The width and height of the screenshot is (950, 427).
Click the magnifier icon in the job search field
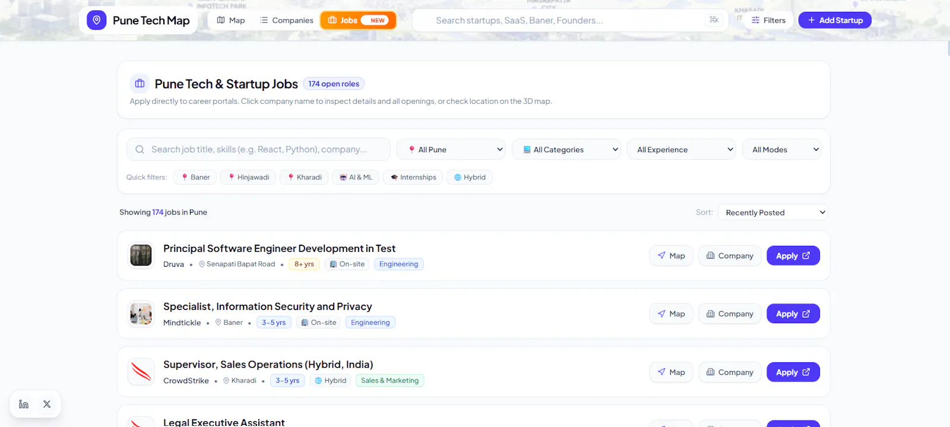(x=140, y=150)
